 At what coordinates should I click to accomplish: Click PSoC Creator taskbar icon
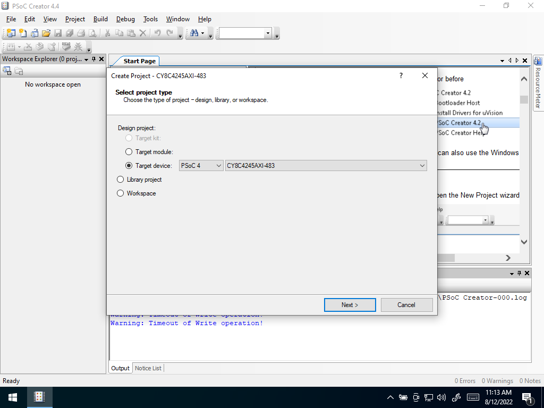[x=39, y=397]
